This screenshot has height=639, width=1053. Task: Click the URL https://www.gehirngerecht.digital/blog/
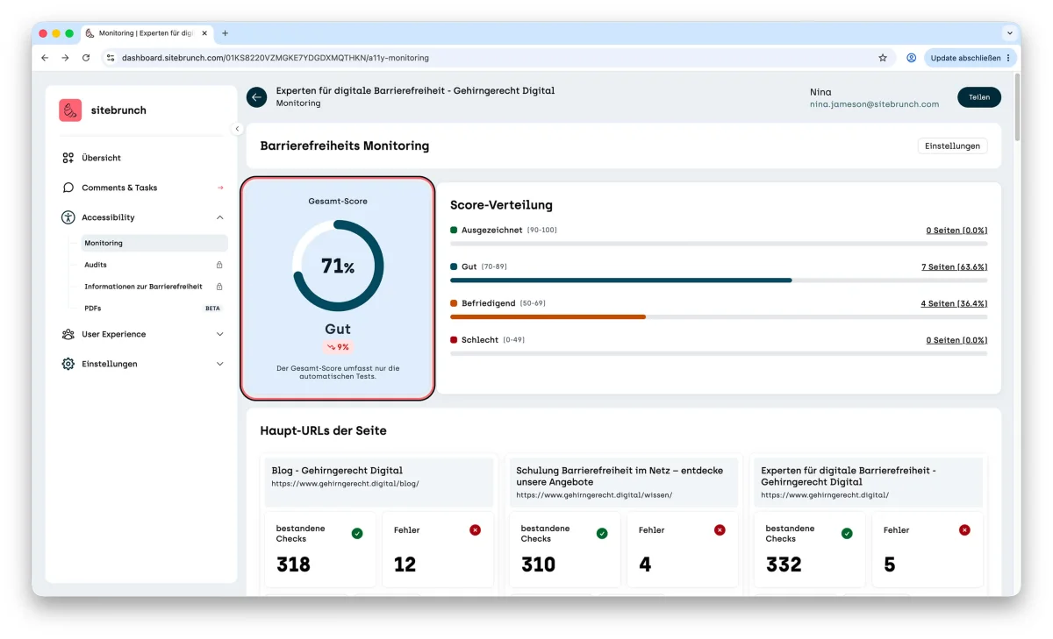(x=345, y=484)
